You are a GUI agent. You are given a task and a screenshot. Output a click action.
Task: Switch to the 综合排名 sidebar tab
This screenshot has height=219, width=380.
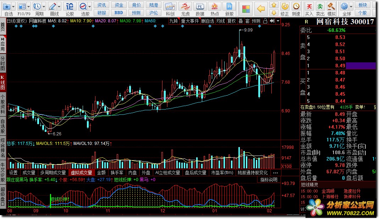pos(3,147)
